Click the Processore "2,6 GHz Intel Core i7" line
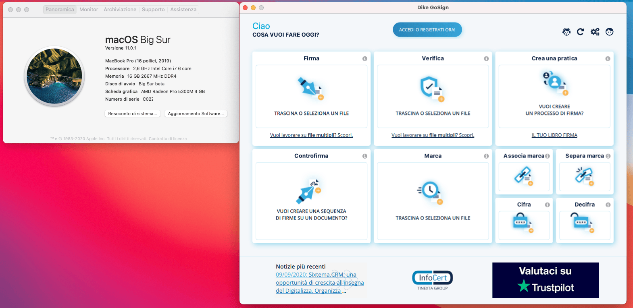This screenshot has height=308, width=633. coord(148,69)
